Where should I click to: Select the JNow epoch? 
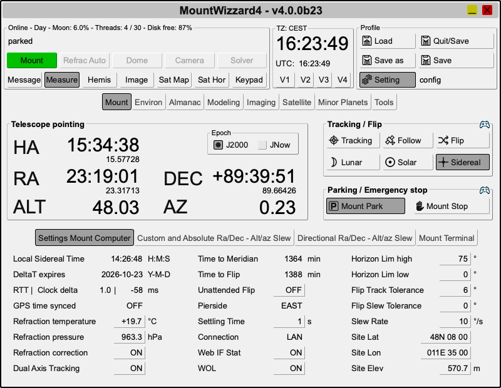274,145
